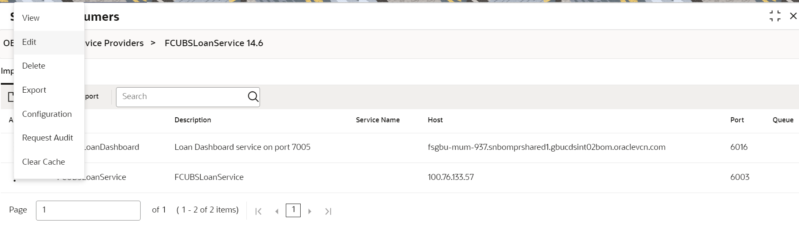Close the panel with the X icon

tap(793, 16)
